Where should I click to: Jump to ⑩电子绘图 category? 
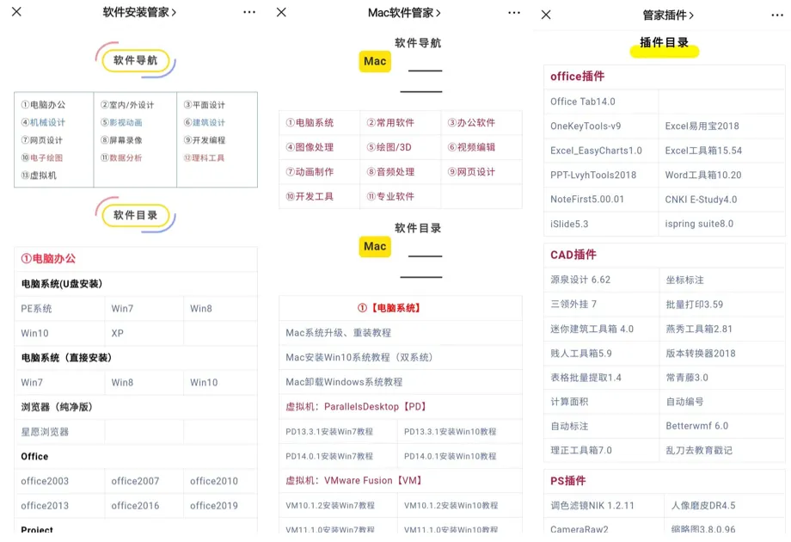tap(42, 158)
